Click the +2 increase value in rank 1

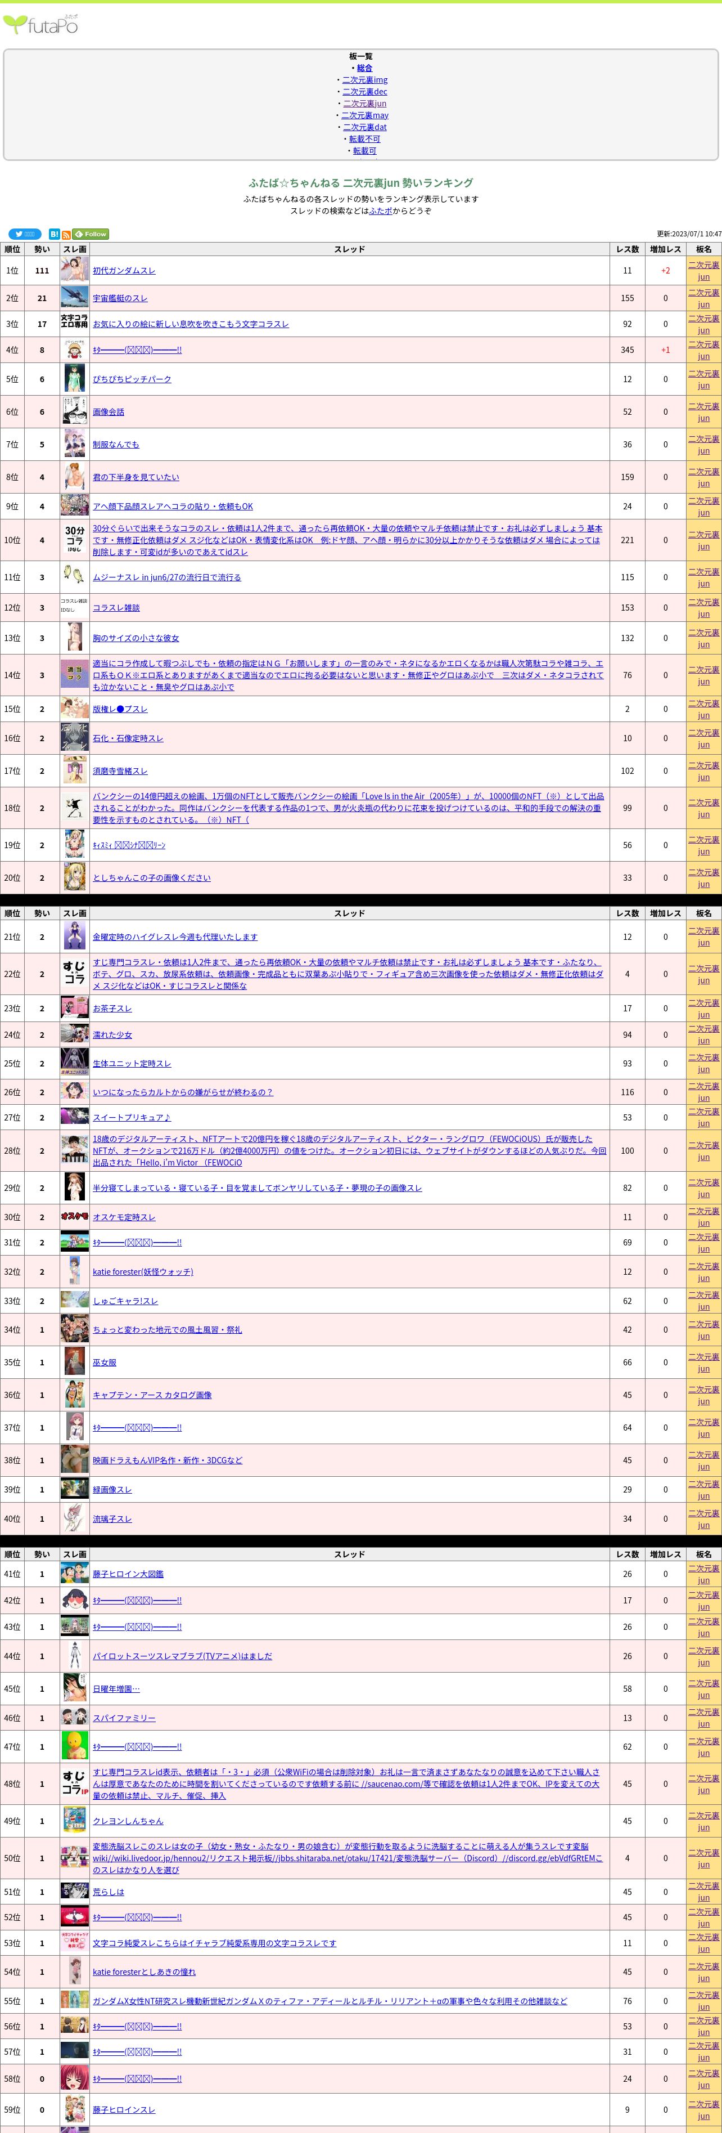pos(666,271)
